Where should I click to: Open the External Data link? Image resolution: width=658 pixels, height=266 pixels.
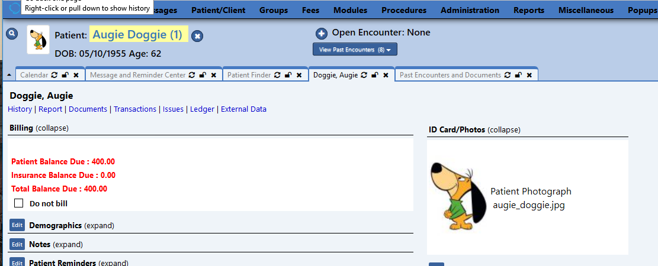coord(244,109)
